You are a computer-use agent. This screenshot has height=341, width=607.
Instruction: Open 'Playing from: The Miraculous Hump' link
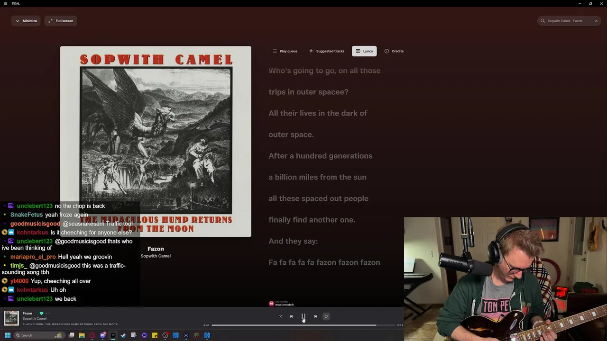[x=70, y=324]
